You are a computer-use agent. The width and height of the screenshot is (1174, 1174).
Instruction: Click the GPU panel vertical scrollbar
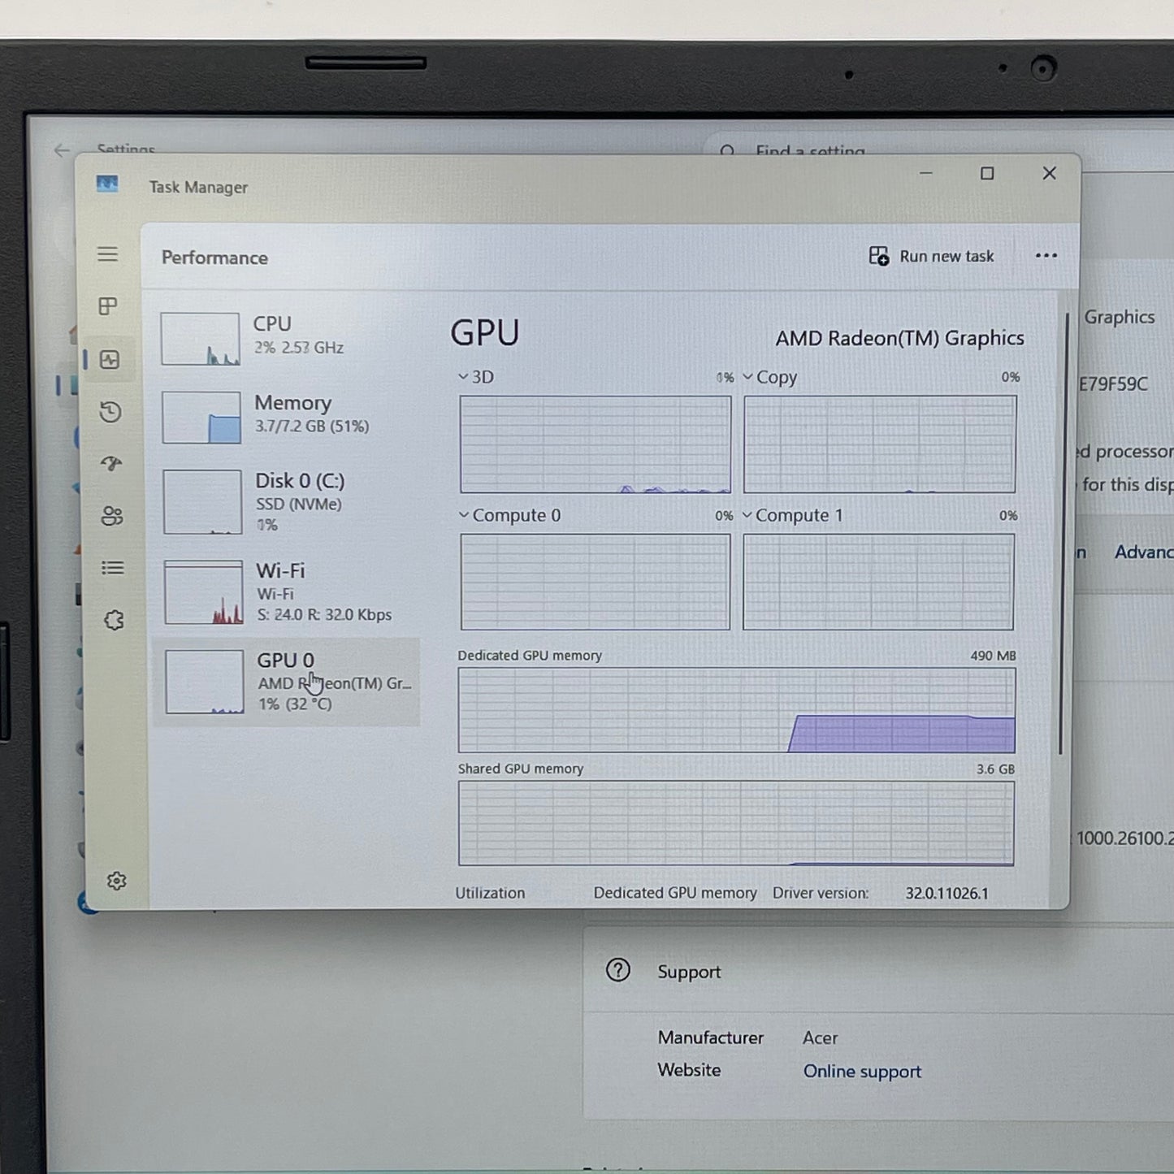coord(1061,534)
